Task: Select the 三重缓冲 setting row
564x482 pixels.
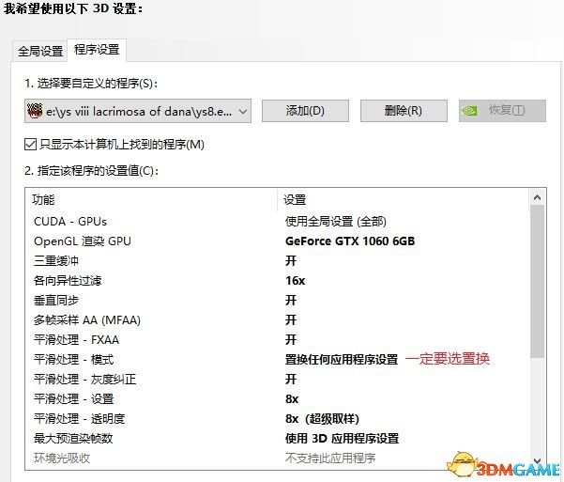Action: point(53,260)
